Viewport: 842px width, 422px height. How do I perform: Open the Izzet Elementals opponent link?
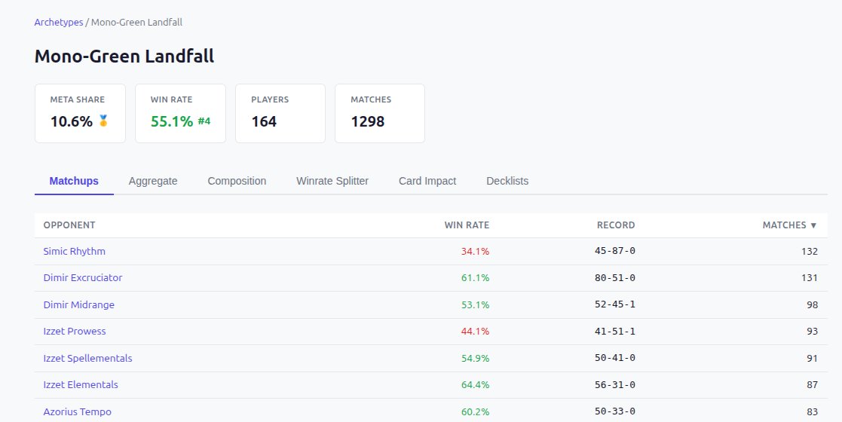click(x=81, y=384)
